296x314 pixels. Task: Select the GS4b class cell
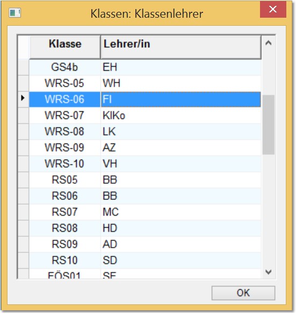coord(64,67)
